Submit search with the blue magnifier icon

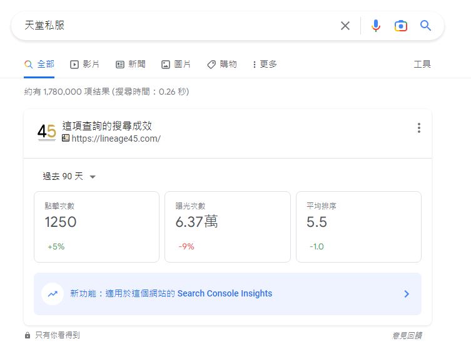coord(425,26)
